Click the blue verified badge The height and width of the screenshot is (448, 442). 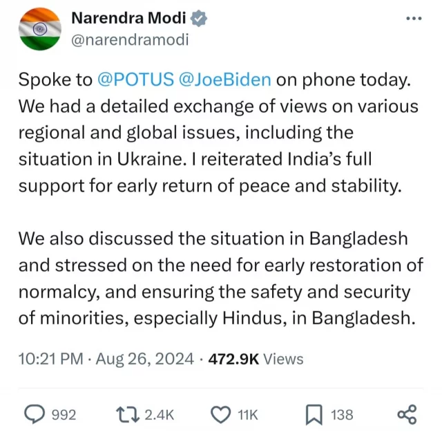click(x=200, y=19)
